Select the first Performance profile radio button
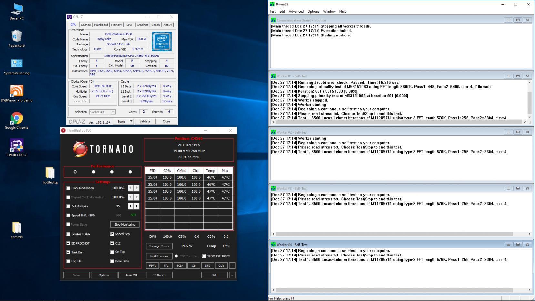This screenshot has width=535, height=301. [x=75, y=172]
